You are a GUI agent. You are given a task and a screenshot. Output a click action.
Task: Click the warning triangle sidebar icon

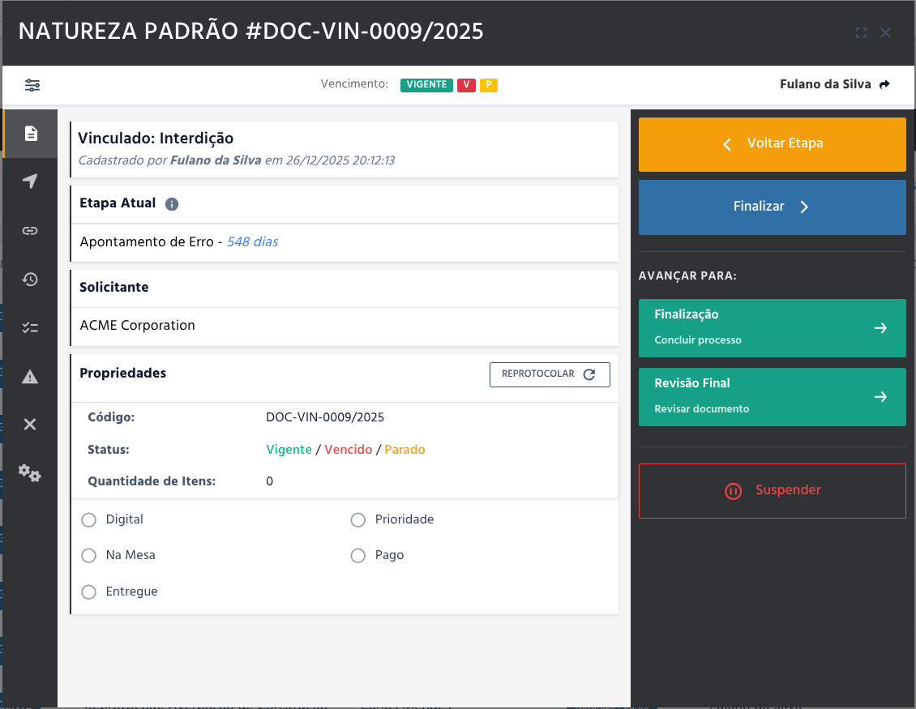(x=30, y=376)
